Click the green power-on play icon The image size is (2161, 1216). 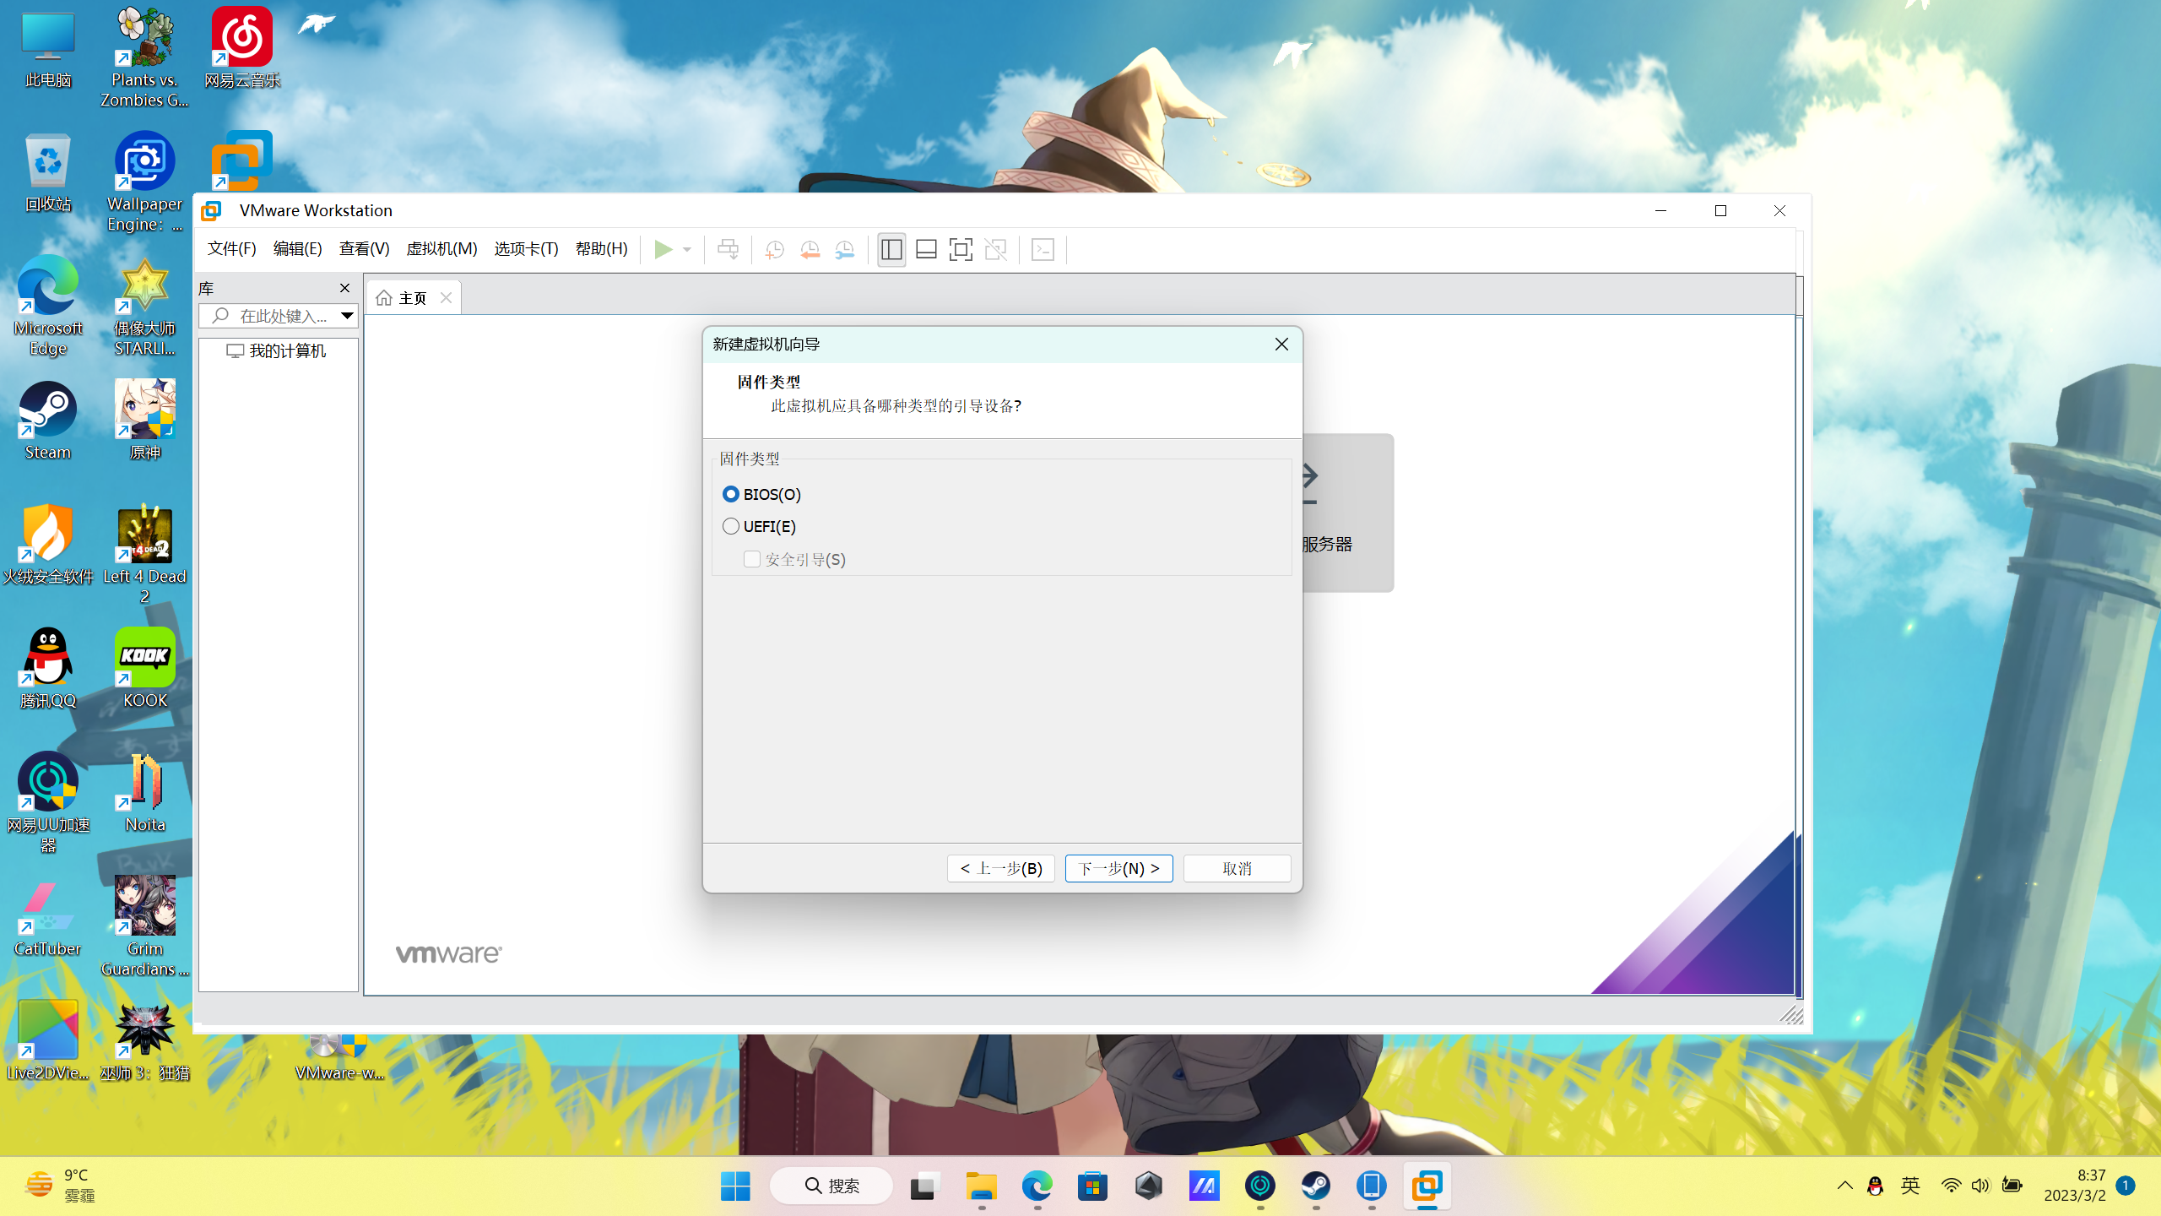(663, 249)
